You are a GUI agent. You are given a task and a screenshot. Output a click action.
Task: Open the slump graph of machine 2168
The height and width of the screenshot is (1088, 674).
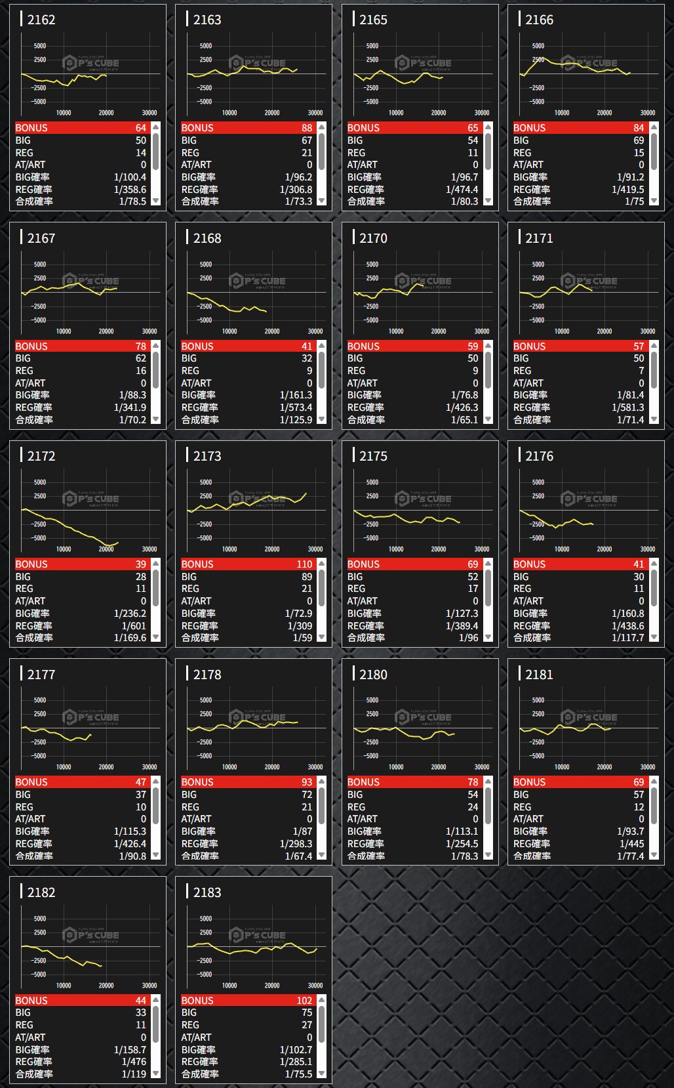coord(254,293)
